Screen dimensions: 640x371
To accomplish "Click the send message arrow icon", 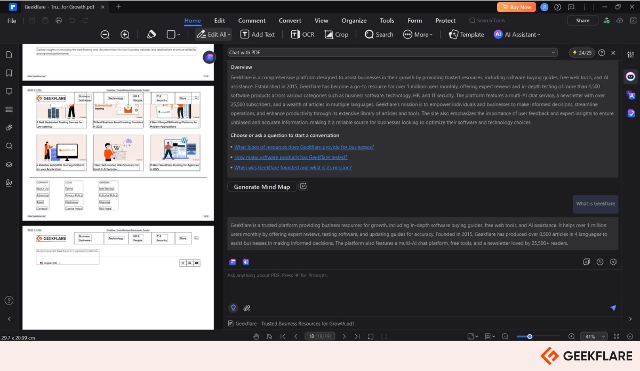I will pos(613,308).
